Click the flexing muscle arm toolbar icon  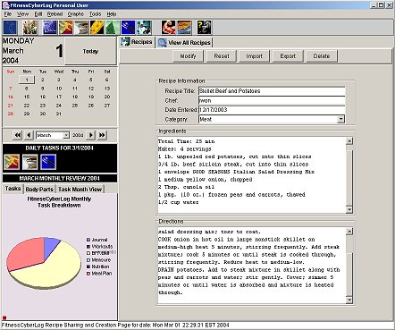(x=169, y=28)
